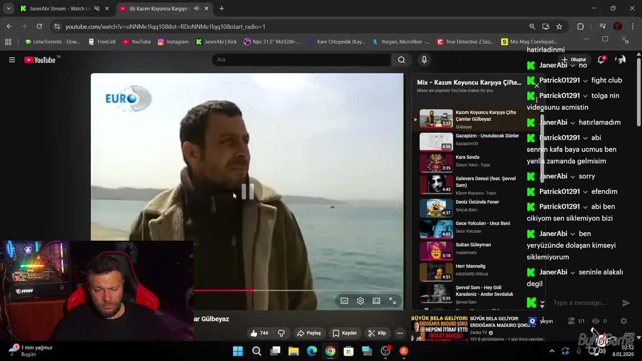Play Gazapizm - Unutulacak Dünler from playlist
The image size is (642, 361).
click(x=476, y=141)
